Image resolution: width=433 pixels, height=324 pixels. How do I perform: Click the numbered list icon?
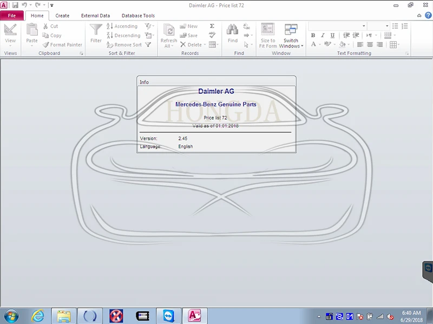pos(405,26)
